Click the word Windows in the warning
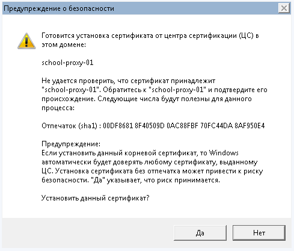The image size is (294, 251). point(224,153)
